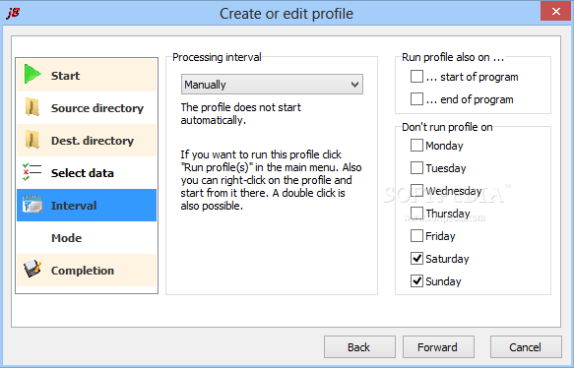This screenshot has height=368, width=574.
Task: Click the Back button
Action: pyautogui.click(x=359, y=346)
